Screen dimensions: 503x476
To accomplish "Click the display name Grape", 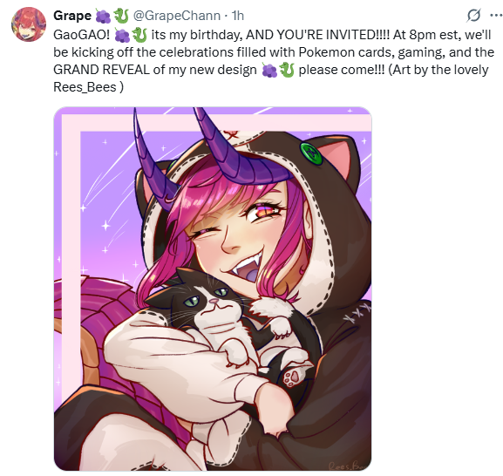I will click(x=72, y=16).
